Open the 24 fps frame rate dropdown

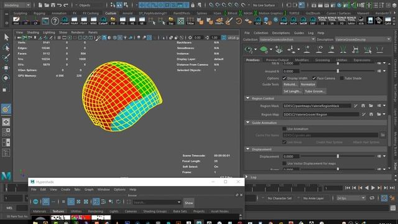coord(351,198)
